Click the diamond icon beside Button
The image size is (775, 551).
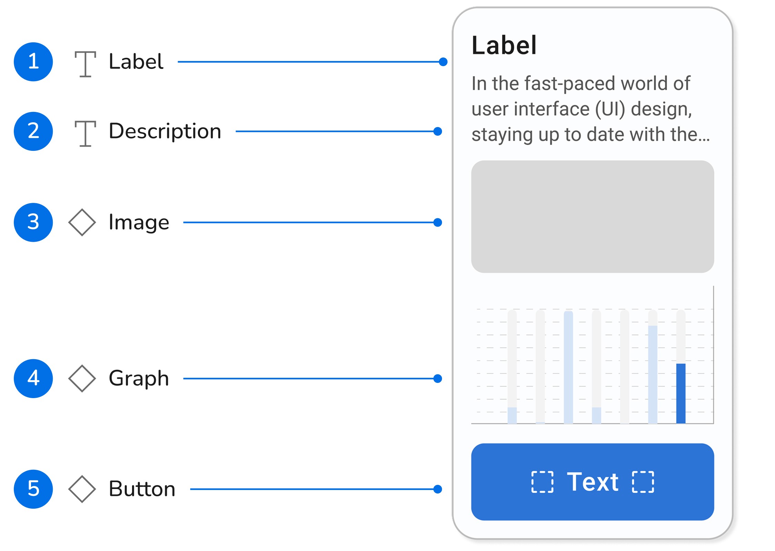click(x=82, y=489)
